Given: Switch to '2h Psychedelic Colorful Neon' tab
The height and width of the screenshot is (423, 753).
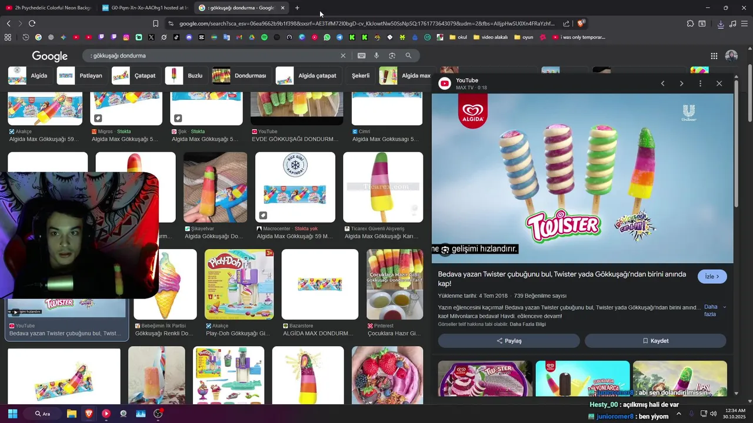Looking at the screenshot, I should [x=49, y=8].
